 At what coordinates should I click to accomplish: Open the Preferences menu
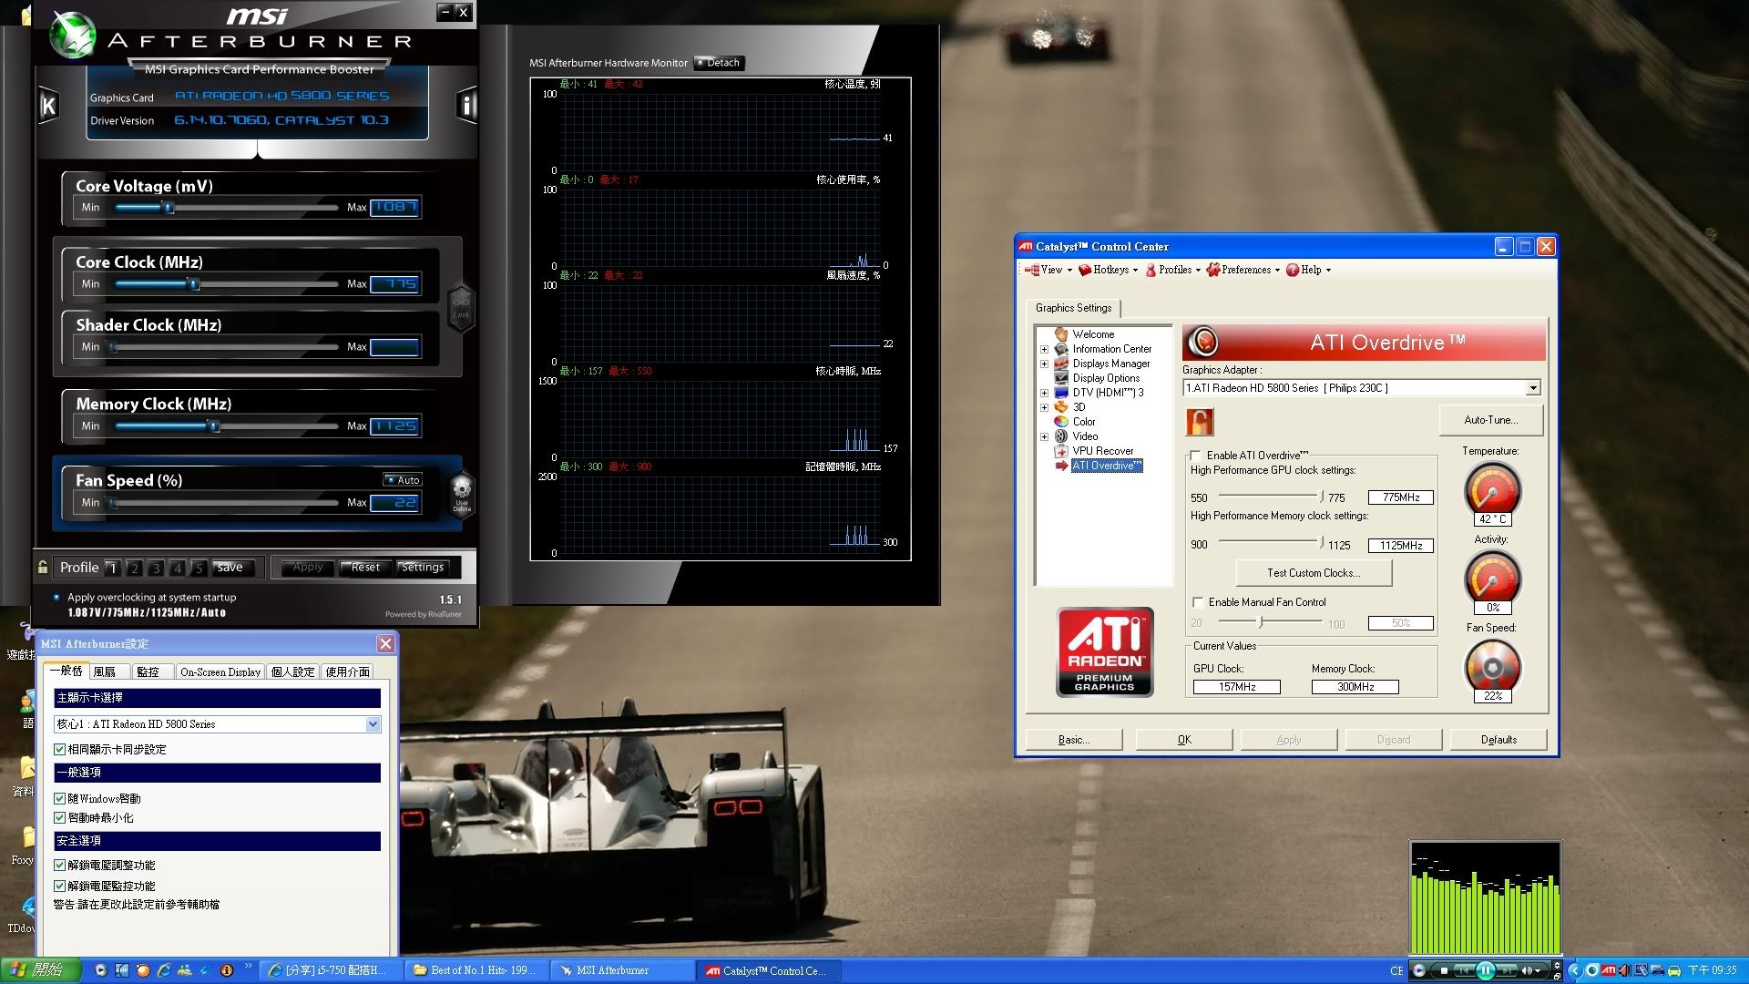[1243, 270]
